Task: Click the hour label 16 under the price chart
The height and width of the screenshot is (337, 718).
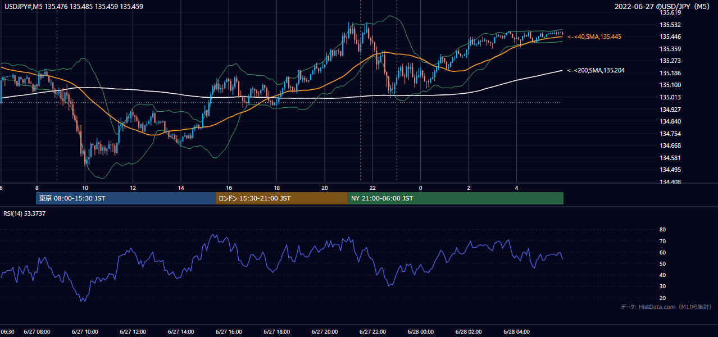Action: [229, 188]
